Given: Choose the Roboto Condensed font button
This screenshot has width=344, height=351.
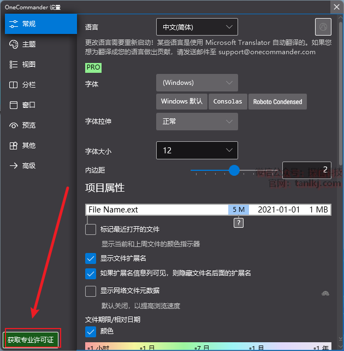Looking at the screenshot, I should click(277, 101).
